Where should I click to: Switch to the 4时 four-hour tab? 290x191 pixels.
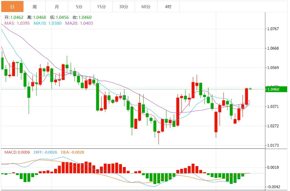tap(168, 7)
